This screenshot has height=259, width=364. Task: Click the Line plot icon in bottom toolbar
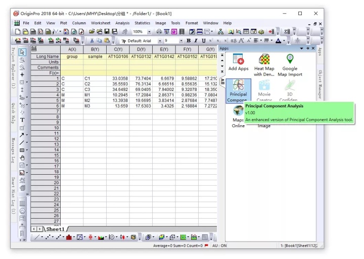click(x=37, y=237)
